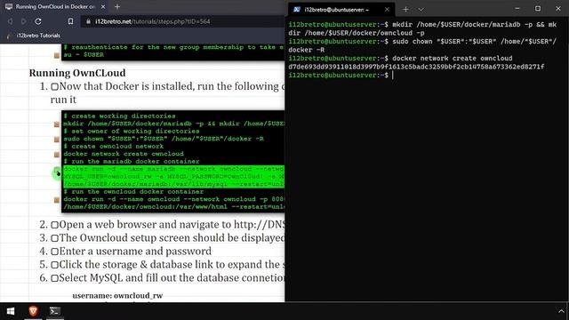Bookmark the current page
Viewport: 569px width, 320px height.
tap(70, 21)
